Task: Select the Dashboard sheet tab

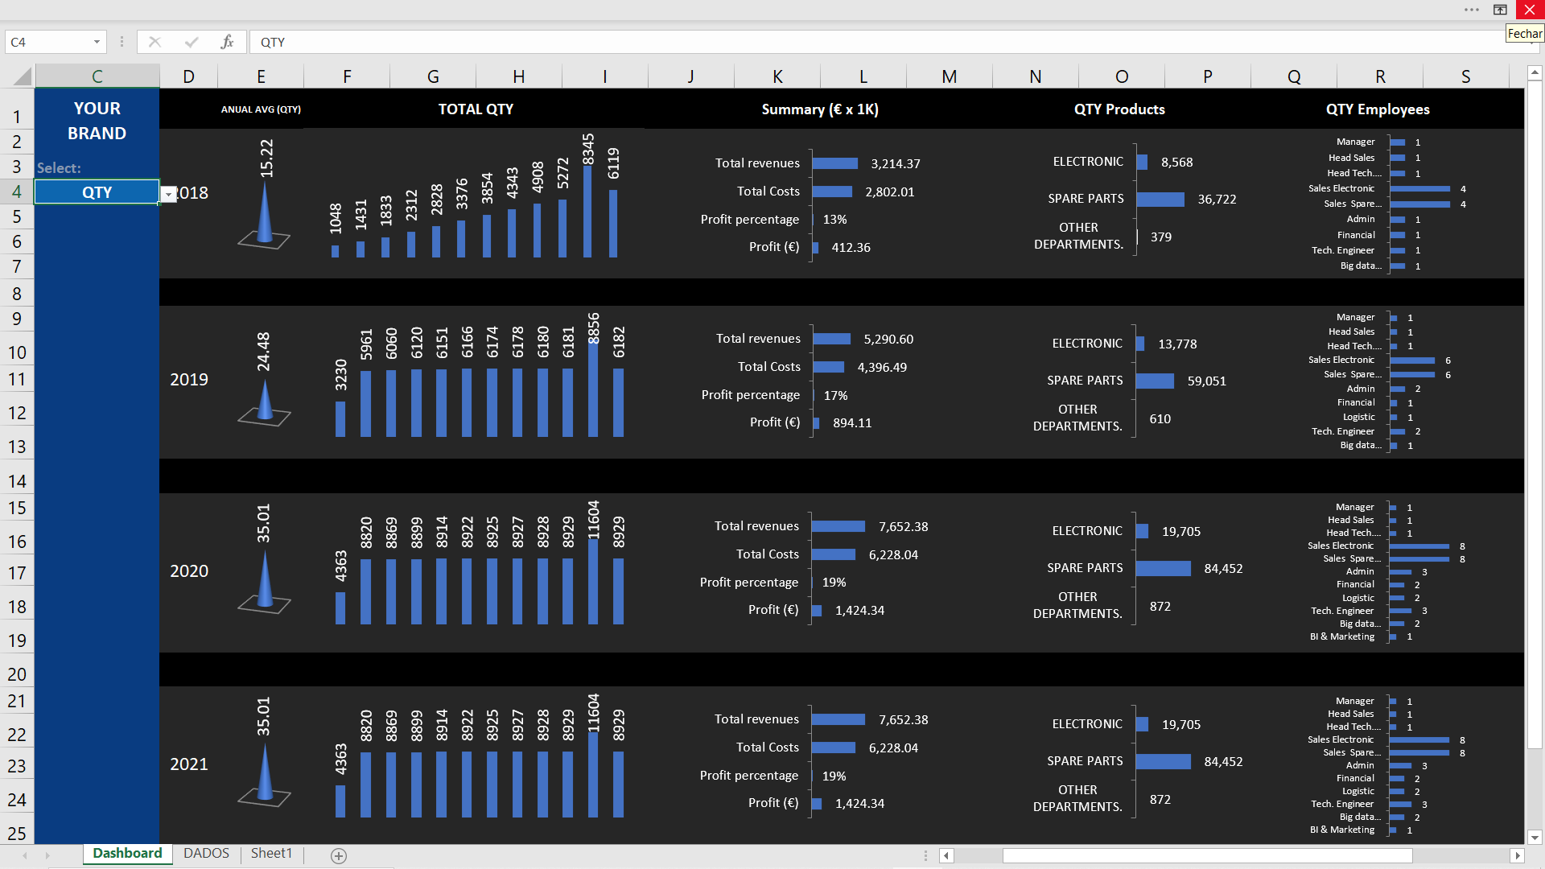Action: click(x=127, y=853)
